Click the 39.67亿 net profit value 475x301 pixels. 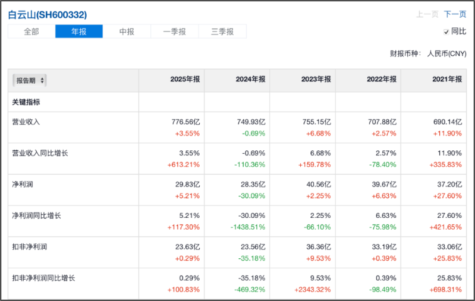384,184
